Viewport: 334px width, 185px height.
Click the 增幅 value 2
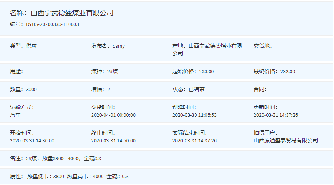point(108,90)
